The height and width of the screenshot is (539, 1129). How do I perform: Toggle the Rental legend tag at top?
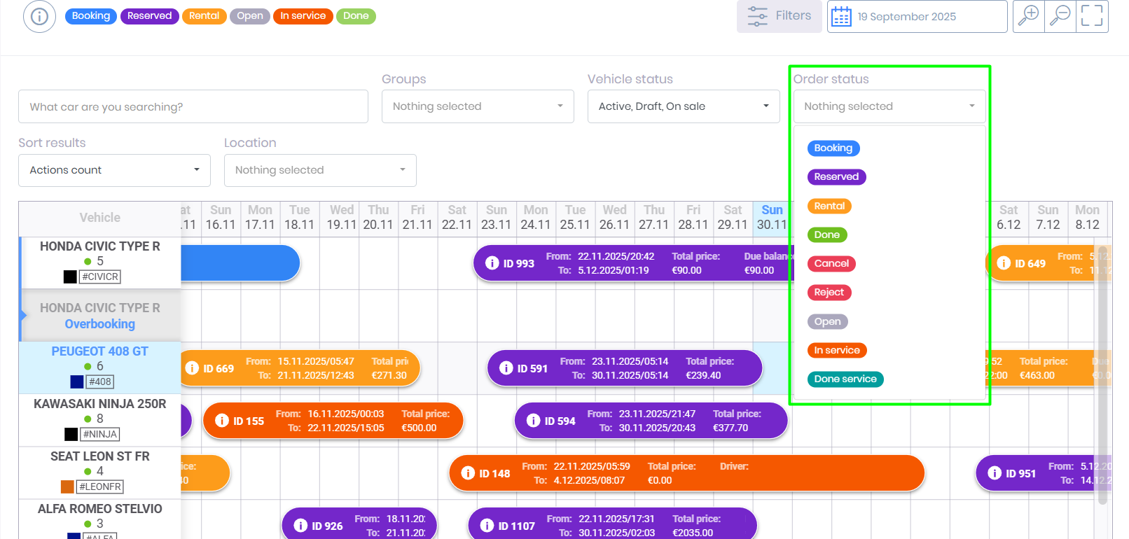coord(204,16)
